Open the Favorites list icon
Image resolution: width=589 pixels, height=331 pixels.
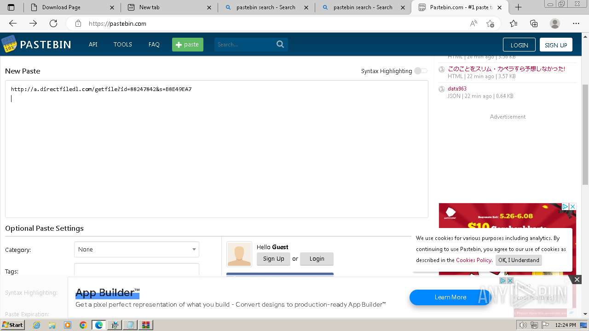click(x=514, y=23)
